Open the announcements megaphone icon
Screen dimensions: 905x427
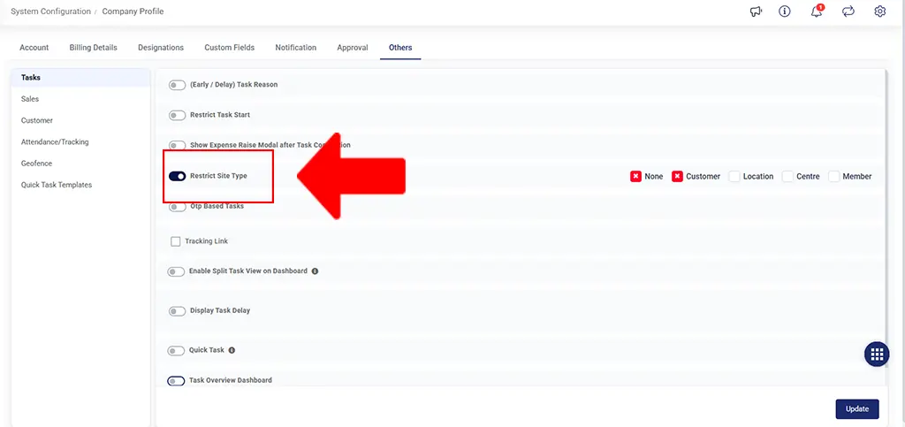pyautogui.click(x=756, y=11)
